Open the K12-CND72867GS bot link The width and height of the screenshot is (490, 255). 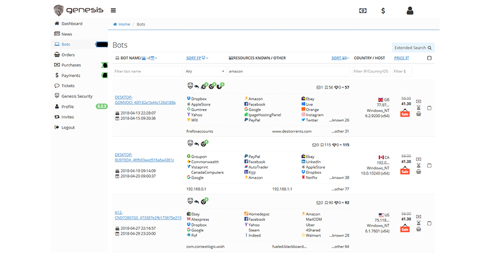[x=148, y=215]
